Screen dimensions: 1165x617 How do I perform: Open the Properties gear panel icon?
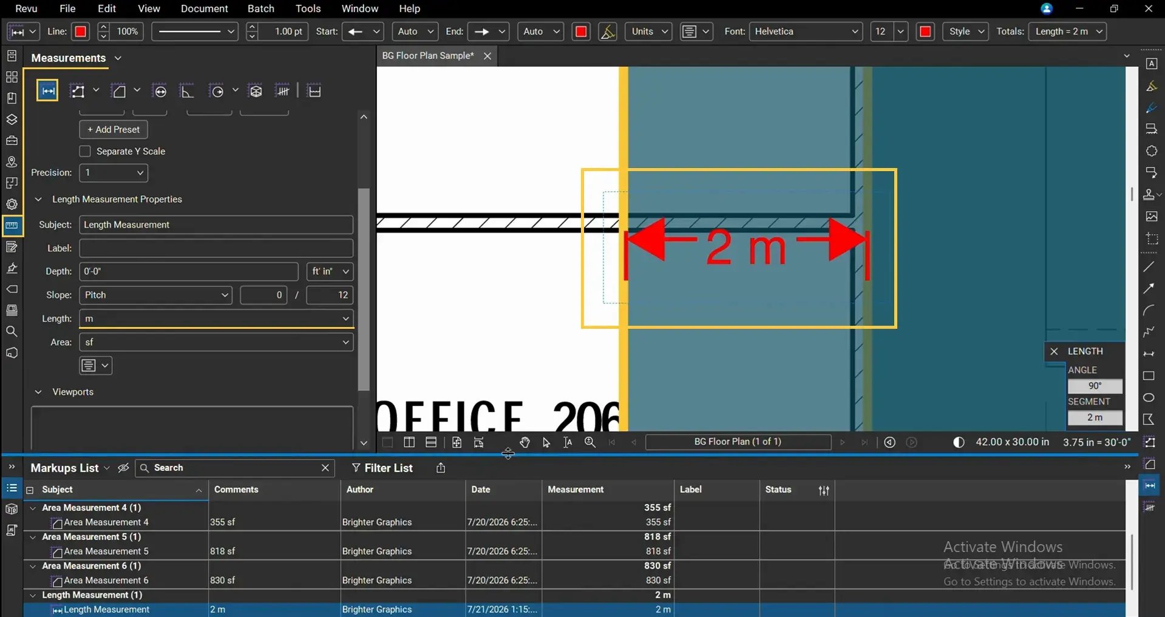[x=12, y=204]
